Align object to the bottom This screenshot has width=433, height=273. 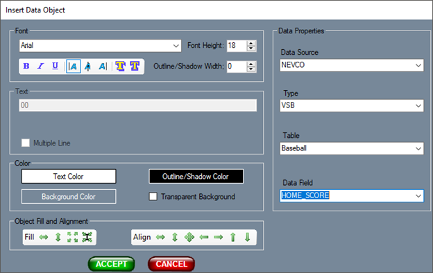[248, 237]
